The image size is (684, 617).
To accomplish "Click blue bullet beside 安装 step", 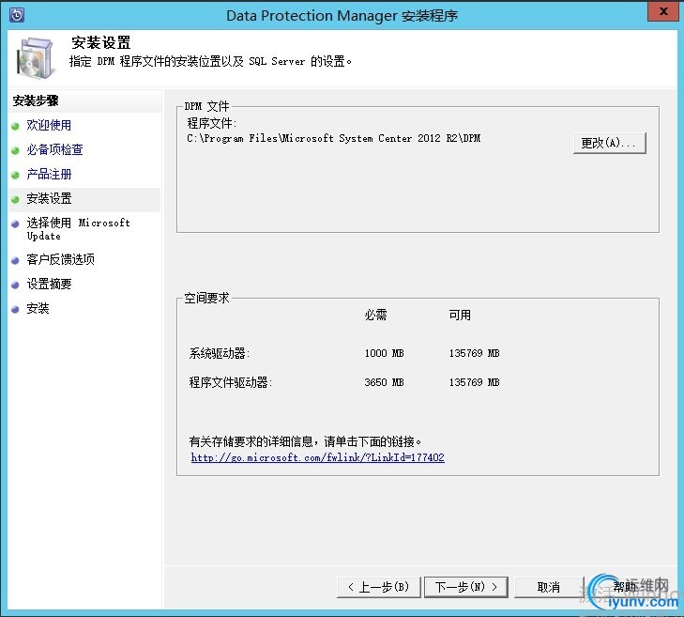I will point(15,310).
